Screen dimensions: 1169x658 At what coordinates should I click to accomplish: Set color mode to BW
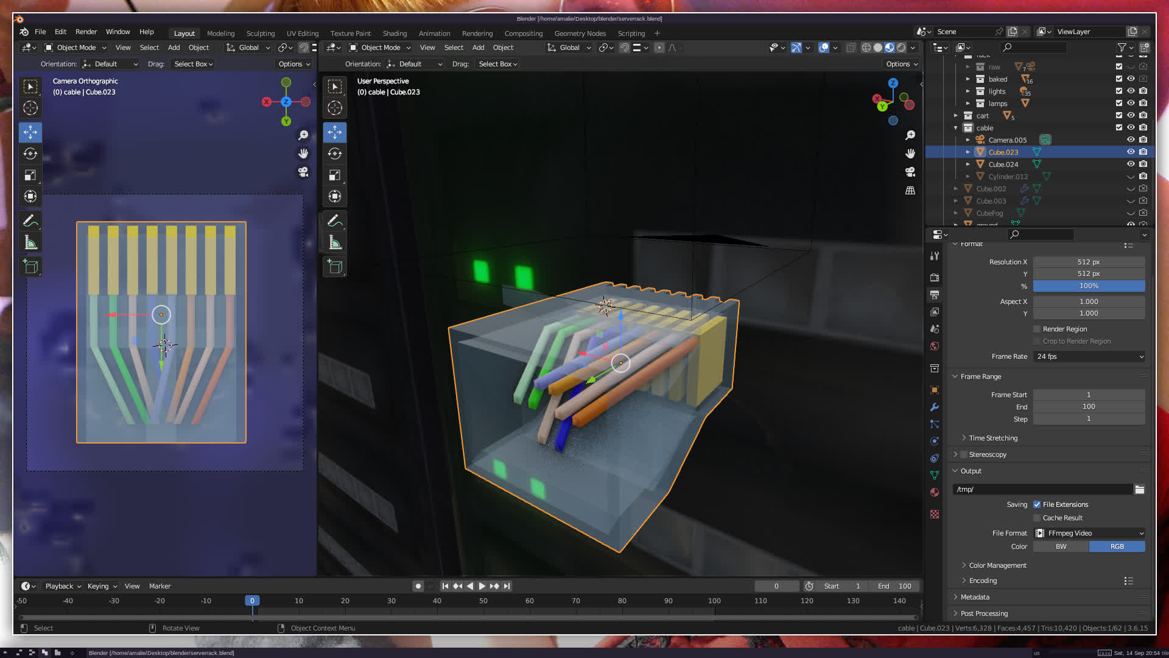coord(1061,547)
